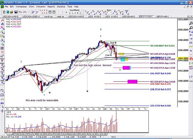Open the Chart menu
This screenshot has width=193, height=139.
(x=31, y=7)
